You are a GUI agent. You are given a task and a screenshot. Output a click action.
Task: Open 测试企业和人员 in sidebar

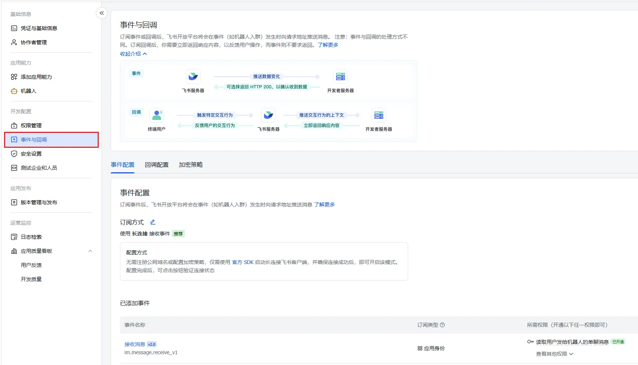click(39, 168)
